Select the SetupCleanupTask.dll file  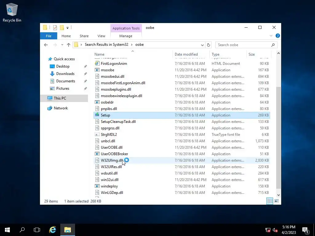coord(181,122)
